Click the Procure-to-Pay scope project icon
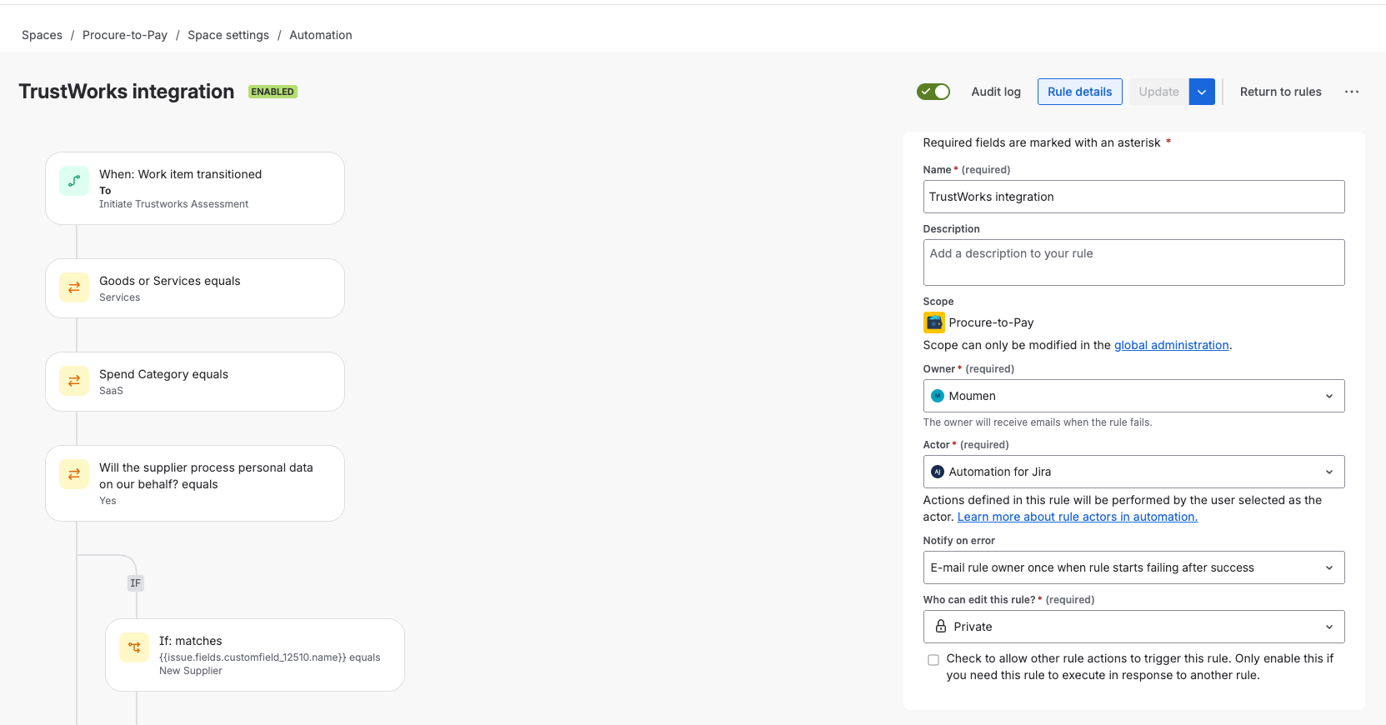Screen dimensions: 1386x725 click(933, 322)
